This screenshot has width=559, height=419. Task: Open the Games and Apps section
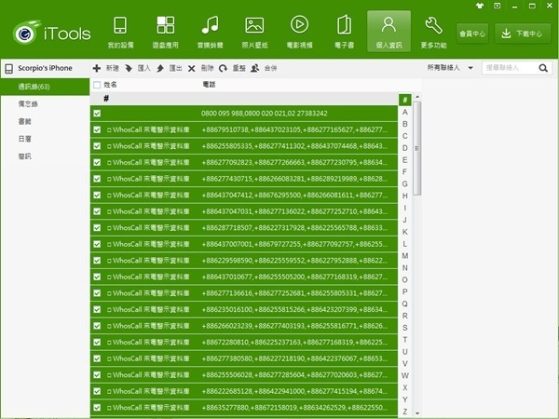tap(166, 32)
